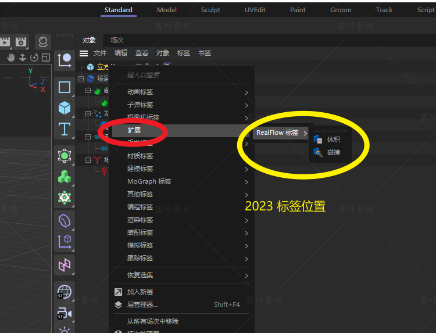Screen dimensions: 436x333
Task: Switch to the Paint layout tab
Action: [298, 10]
